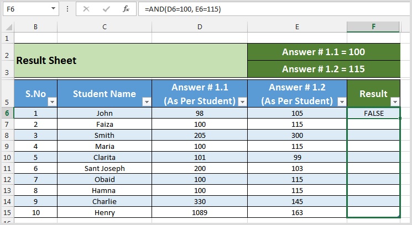Select Smith's answer 205

click(x=200, y=135)
